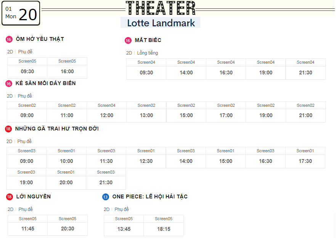Open the Mắt Biếc movie title
This screenshot has height=248, width=336.
click(x=148, y=40)
